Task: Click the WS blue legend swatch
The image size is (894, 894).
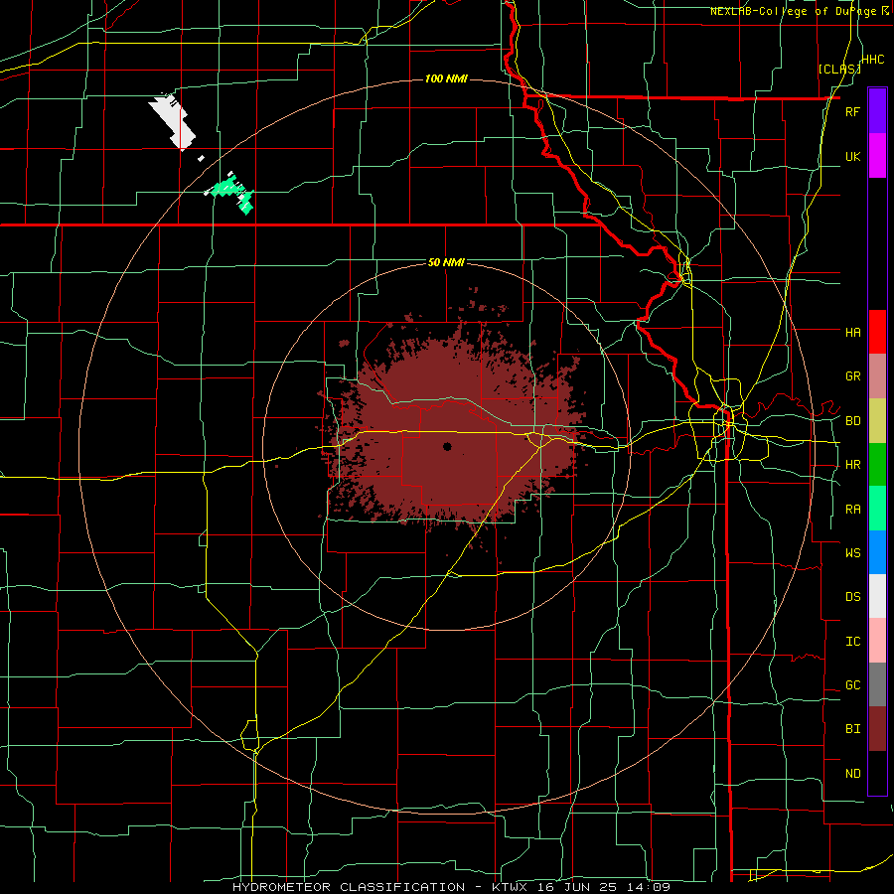Action: (877, 552)
